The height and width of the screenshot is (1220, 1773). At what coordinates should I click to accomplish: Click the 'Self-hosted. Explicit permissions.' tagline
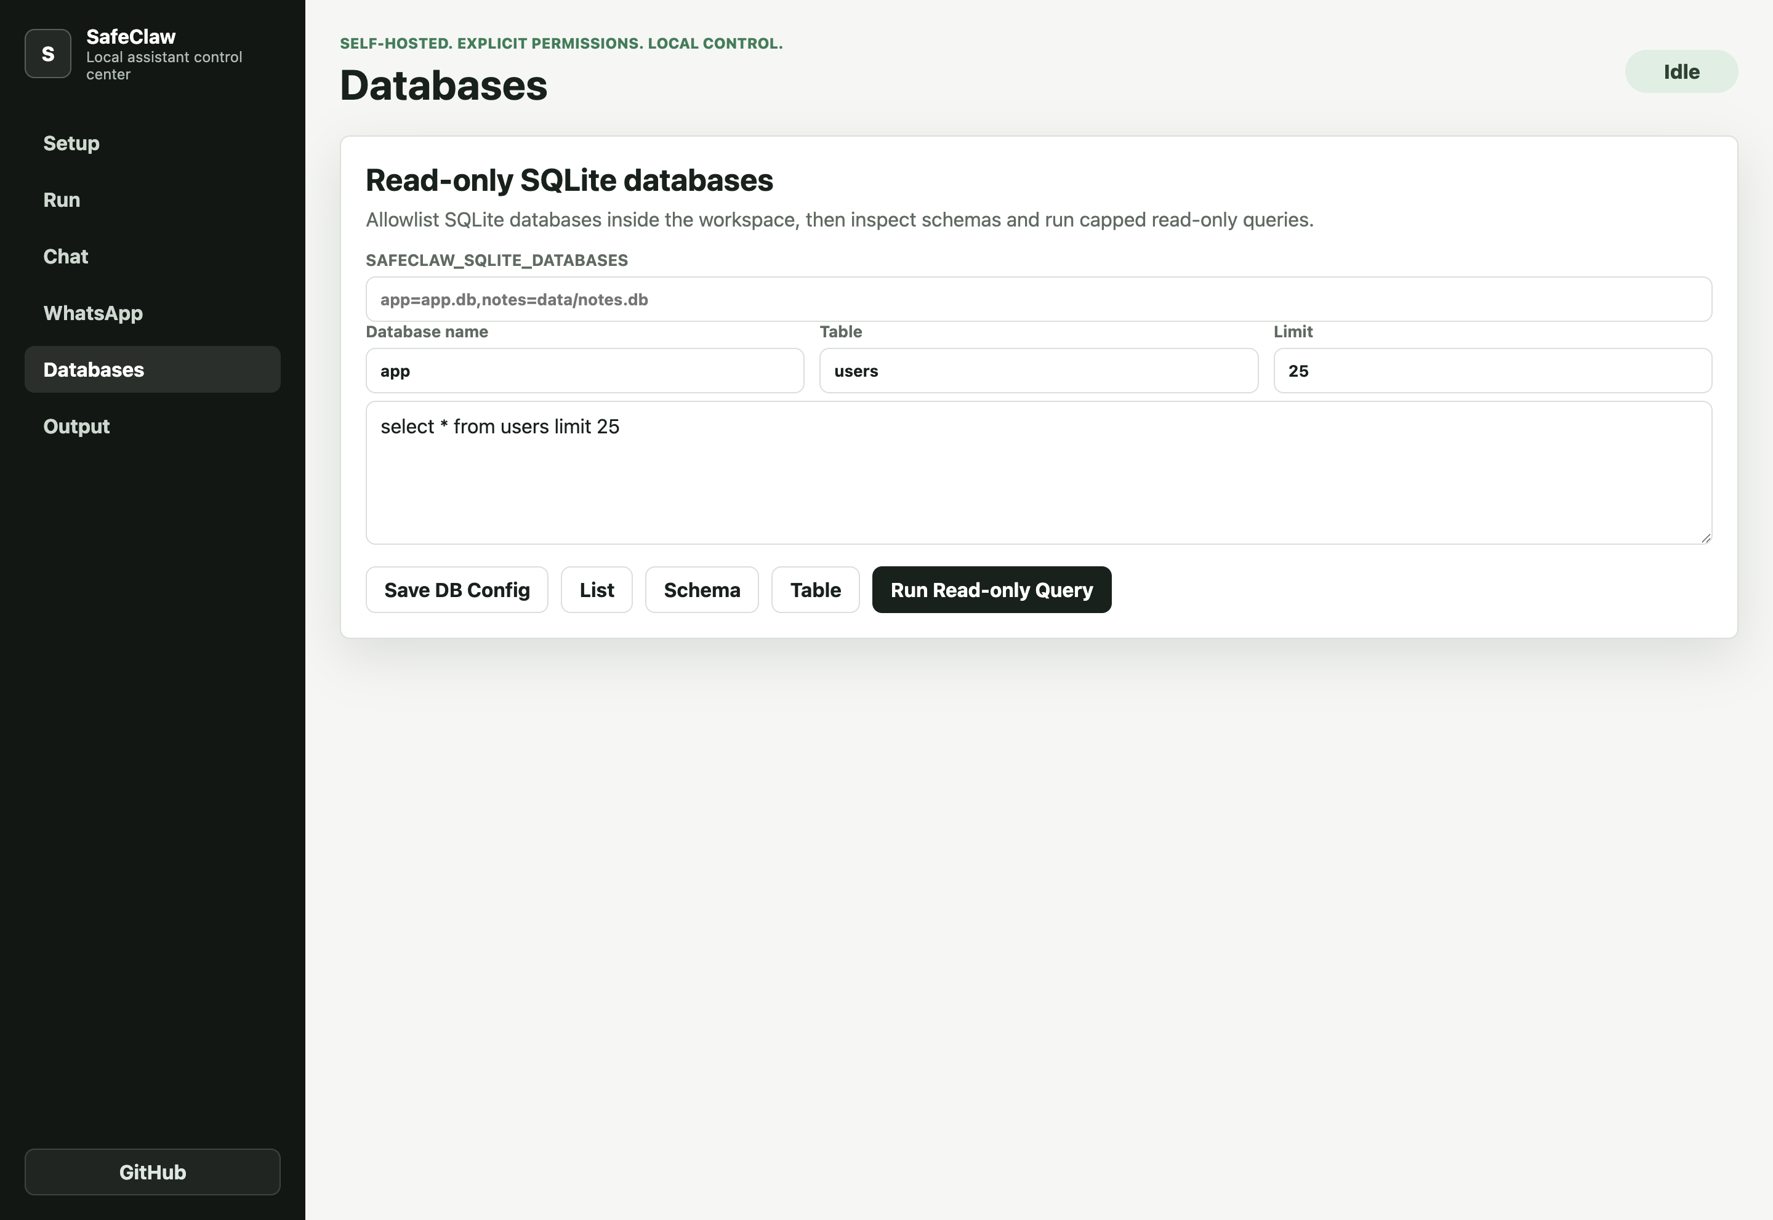click(561, 44)
